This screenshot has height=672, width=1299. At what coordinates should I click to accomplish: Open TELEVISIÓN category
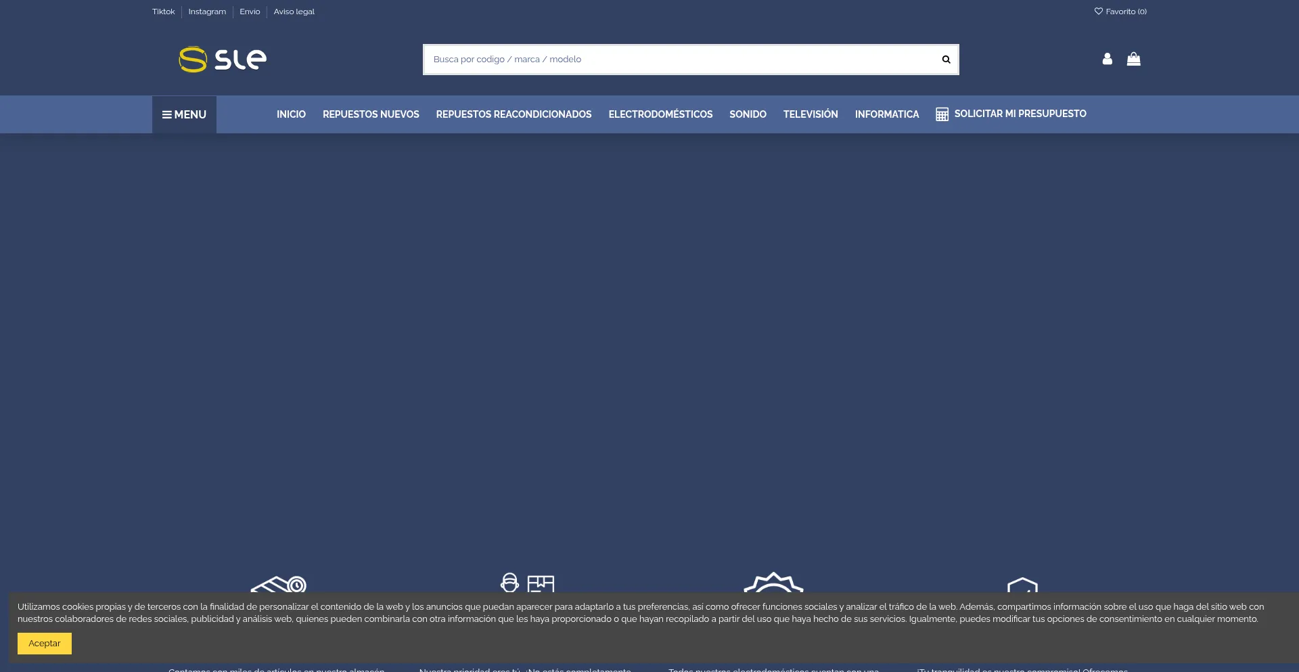coord(811,114)
